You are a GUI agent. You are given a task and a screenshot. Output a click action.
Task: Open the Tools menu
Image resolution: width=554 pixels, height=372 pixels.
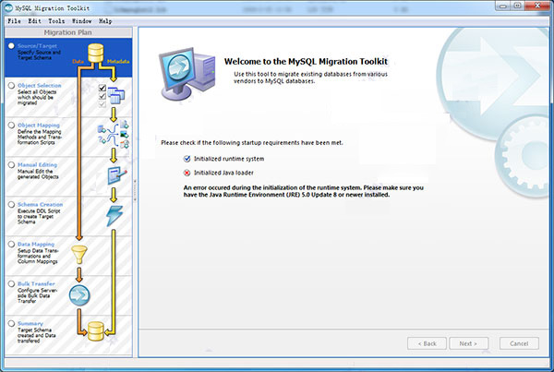point(56,21)
